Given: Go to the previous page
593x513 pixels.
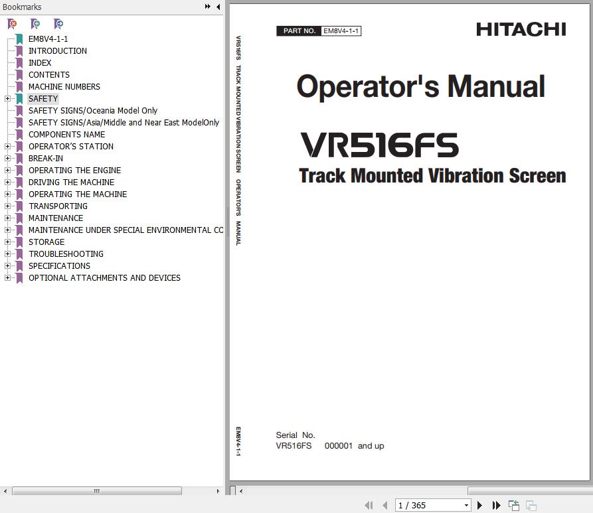Looking at the screenshot, I should coord(385,505).
